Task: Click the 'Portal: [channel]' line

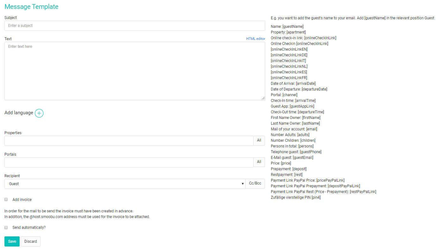Action: [x=284, y=95]
